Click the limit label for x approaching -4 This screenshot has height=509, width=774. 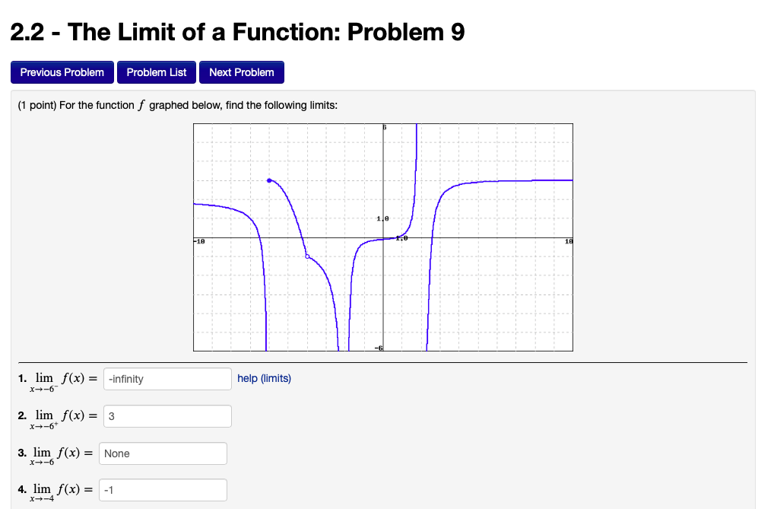[x=42, y=489]
